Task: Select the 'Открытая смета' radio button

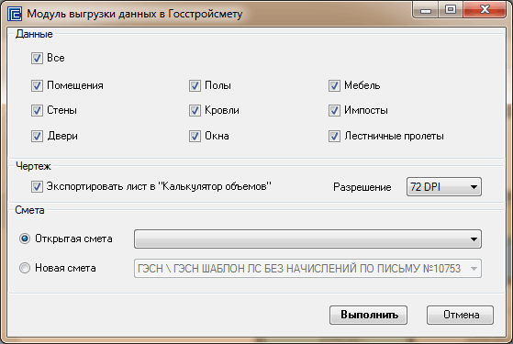Action: click(25, 239)
